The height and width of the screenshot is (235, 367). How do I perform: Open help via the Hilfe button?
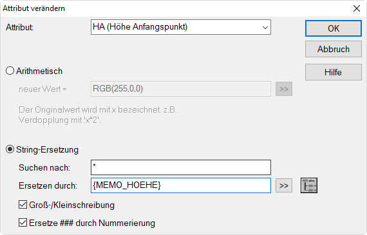click(334, 72)
